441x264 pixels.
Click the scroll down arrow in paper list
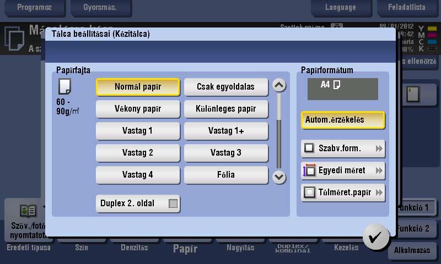click(279, 177)
